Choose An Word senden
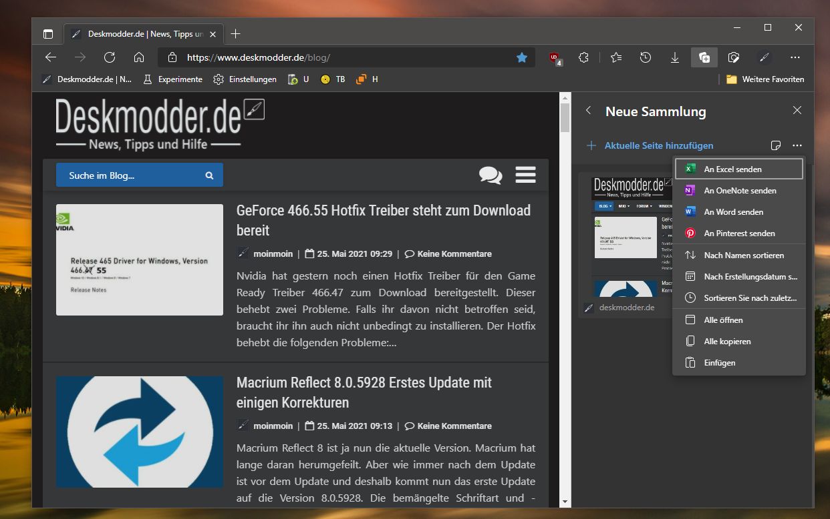 coord(738,212)
